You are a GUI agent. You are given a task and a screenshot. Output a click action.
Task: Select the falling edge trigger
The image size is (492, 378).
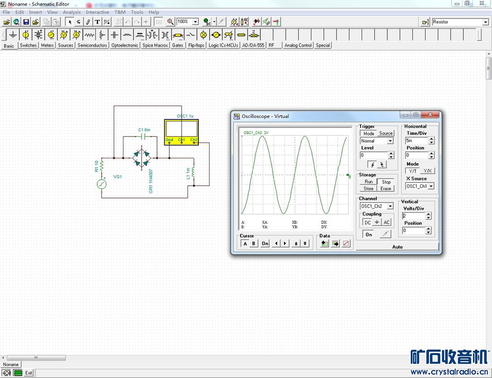pos(382,165)
